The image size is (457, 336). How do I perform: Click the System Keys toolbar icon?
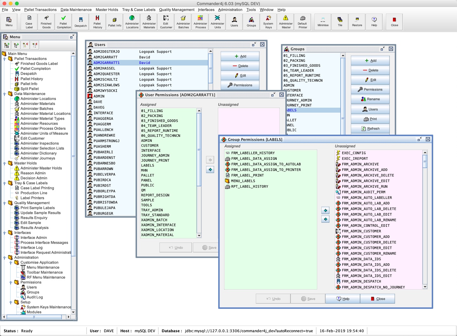click(x=268, y=22)
